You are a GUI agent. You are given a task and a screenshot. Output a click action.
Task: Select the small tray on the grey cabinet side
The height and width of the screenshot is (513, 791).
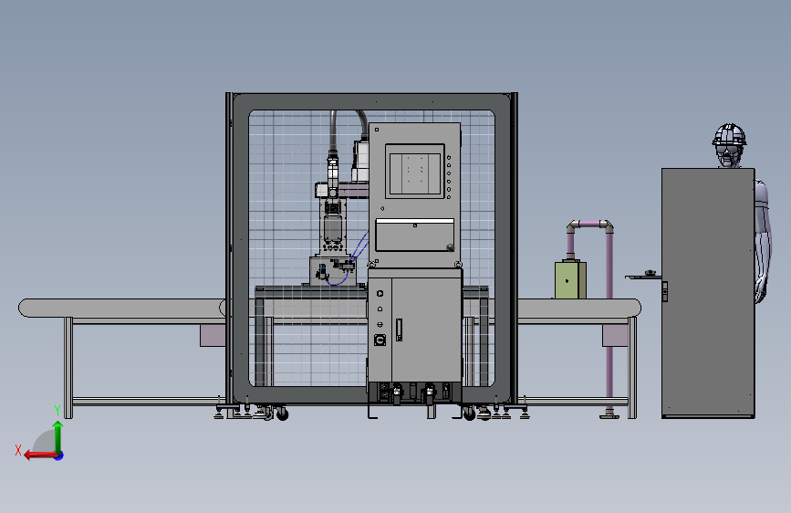click(x=643, y=276)
